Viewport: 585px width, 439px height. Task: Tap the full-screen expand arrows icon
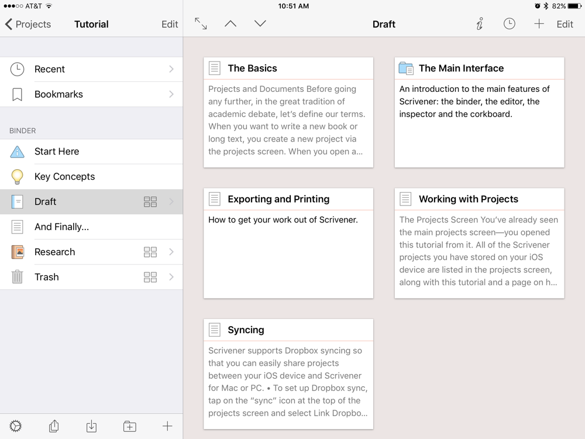click(x=201, y=23)
